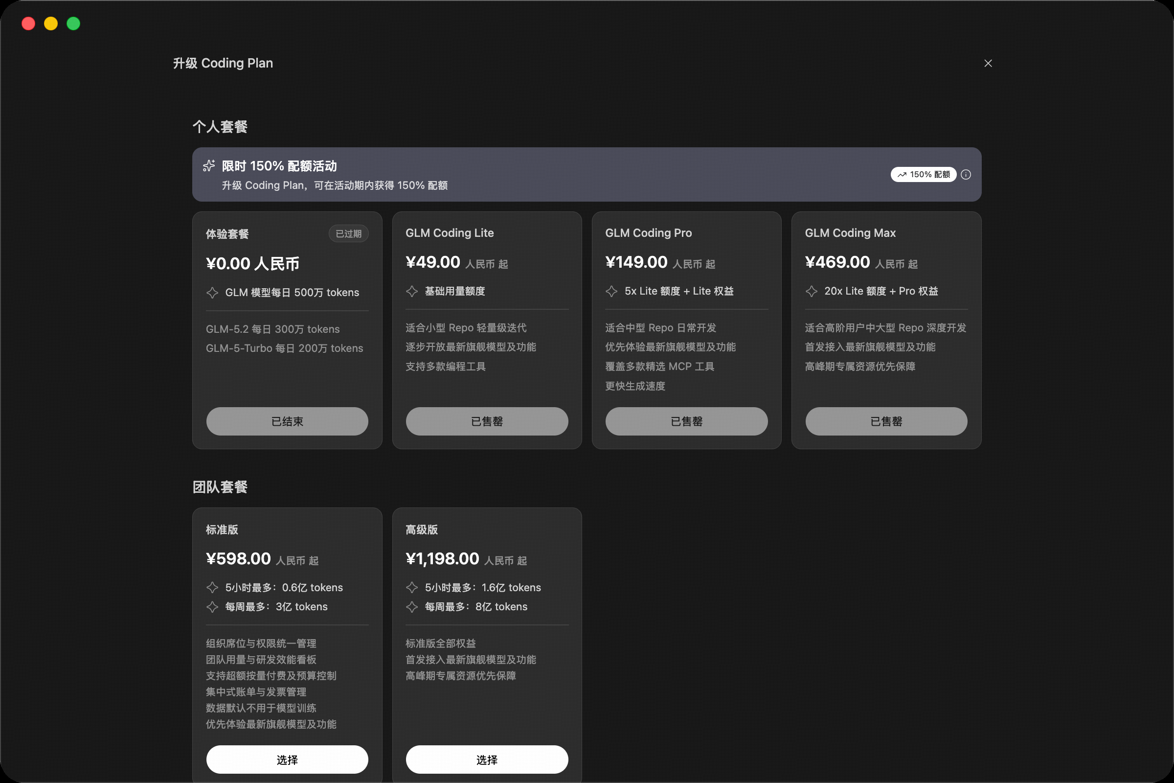
Task: Click star icon beside 5x Lite 额度
Action: pos(611,291)
